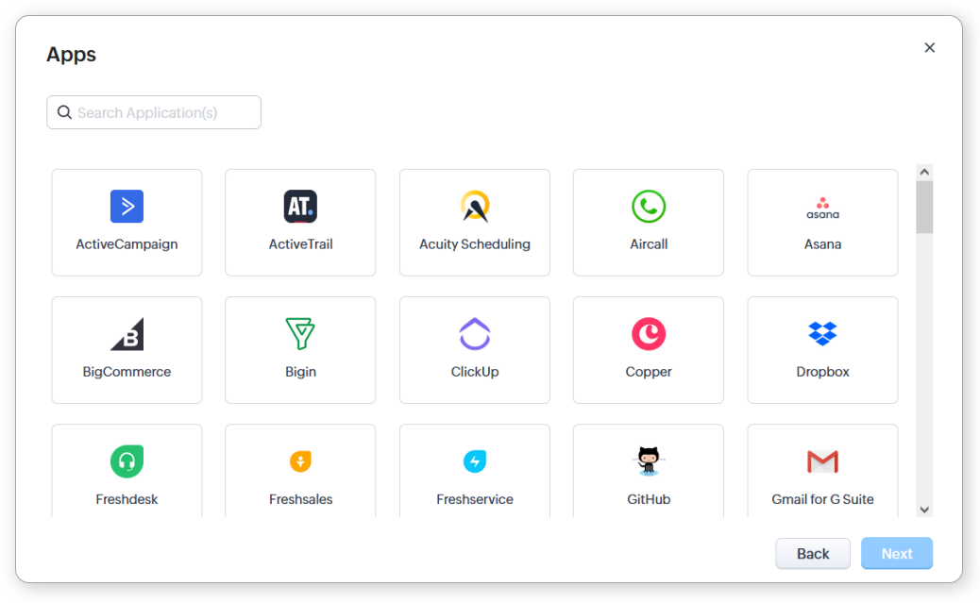The image size is (980, 603).
Task: Pick the Bigin green funnel icon
Action: (300, 334)
